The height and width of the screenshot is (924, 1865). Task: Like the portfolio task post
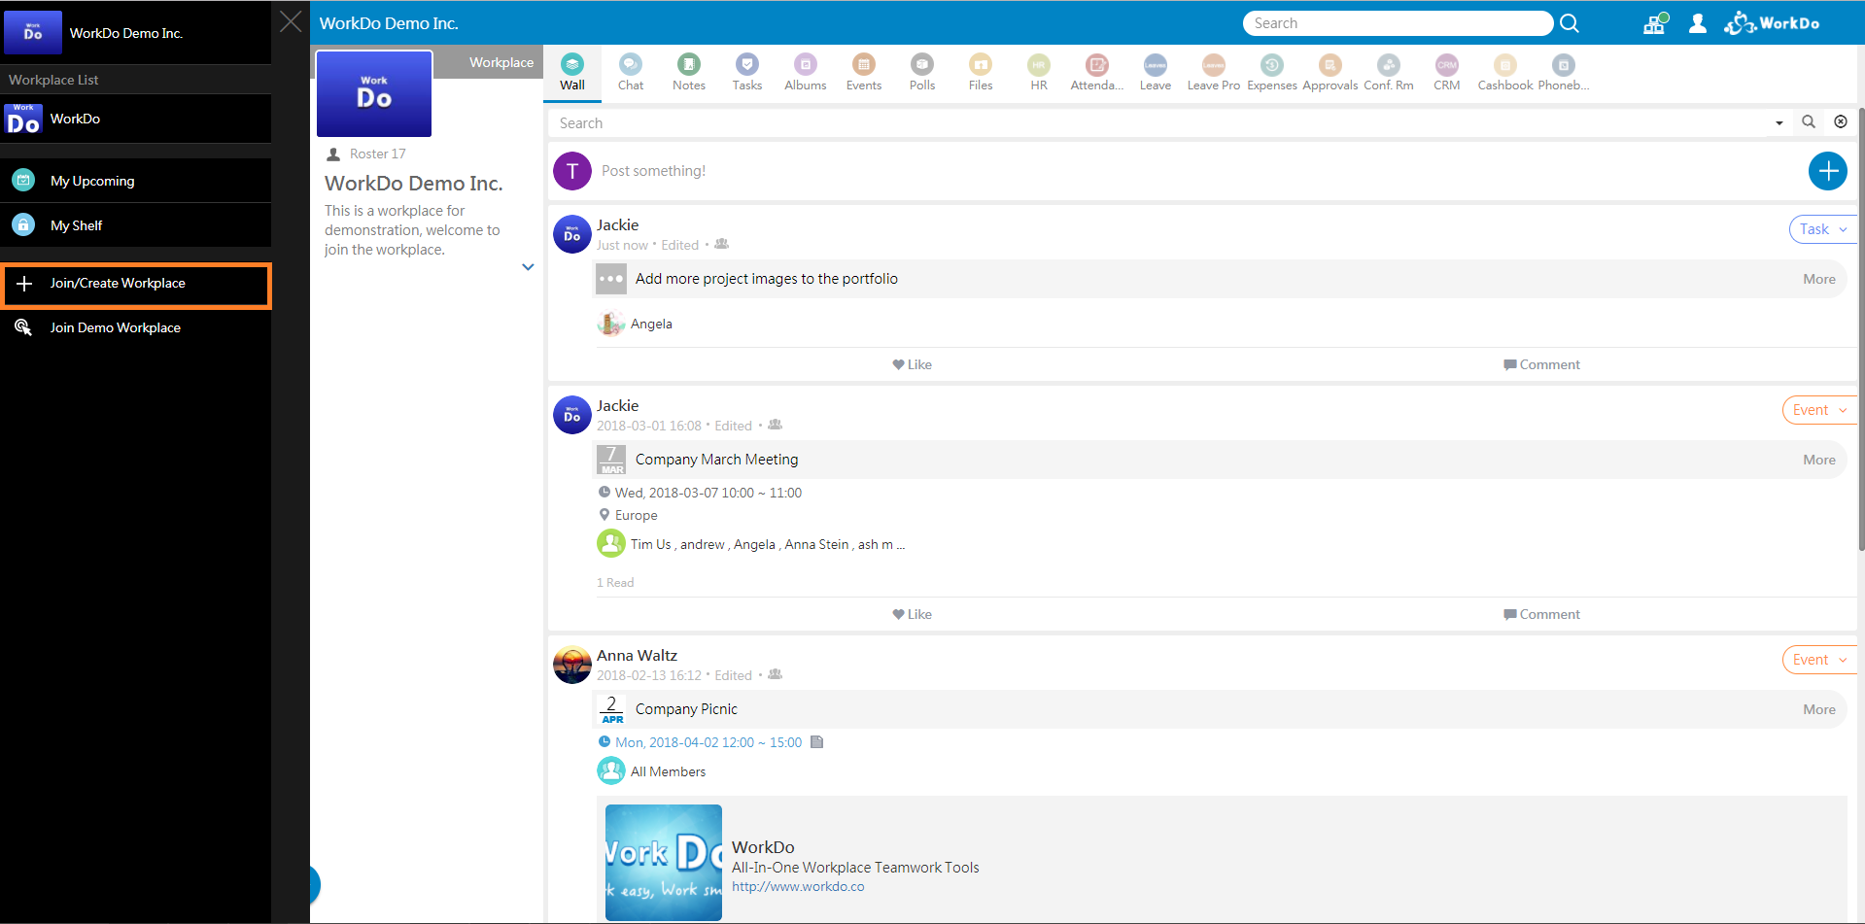912,364
